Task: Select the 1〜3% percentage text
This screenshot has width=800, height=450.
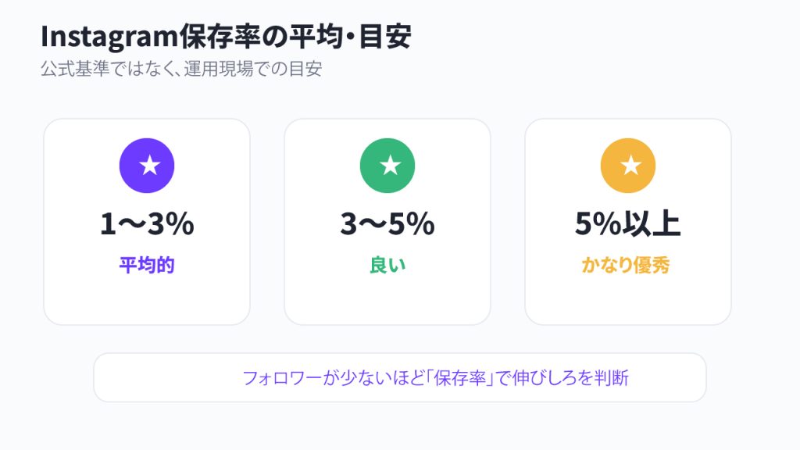Action: [x=147, y=224]
